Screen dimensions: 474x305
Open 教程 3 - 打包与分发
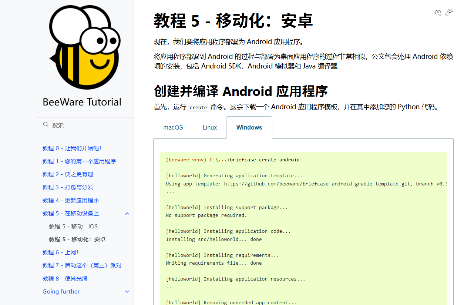[x=68, y=187]
